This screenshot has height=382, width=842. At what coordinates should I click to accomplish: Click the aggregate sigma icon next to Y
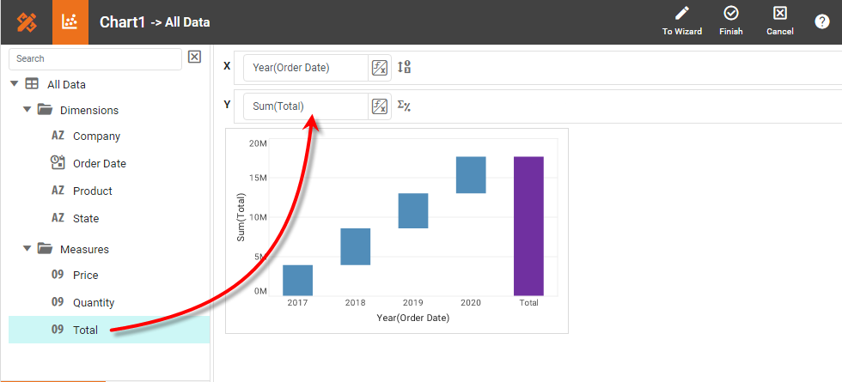click(x=404, y=106)
